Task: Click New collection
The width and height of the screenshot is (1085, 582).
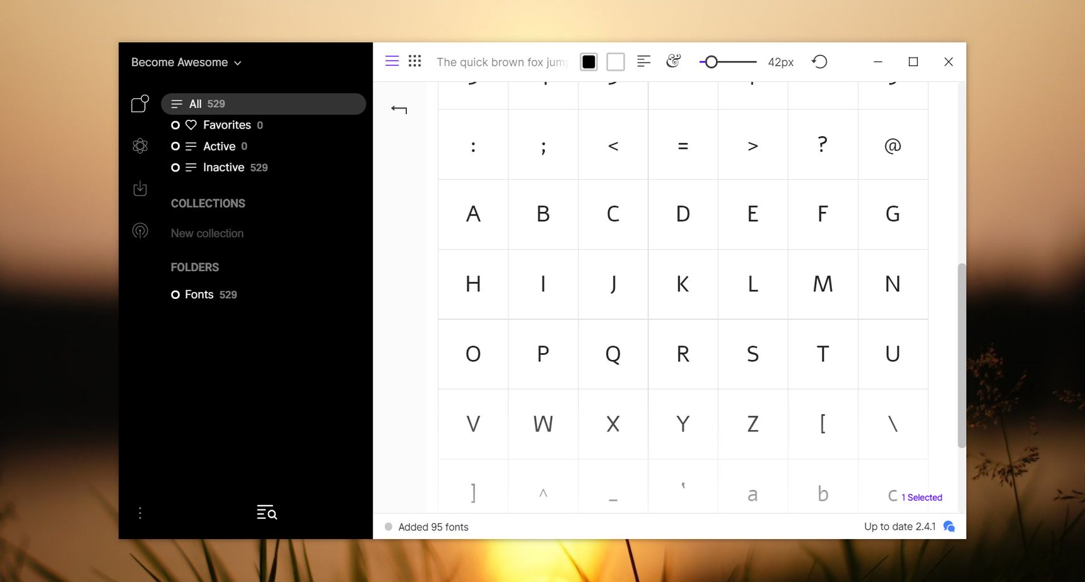Action: 207,233
